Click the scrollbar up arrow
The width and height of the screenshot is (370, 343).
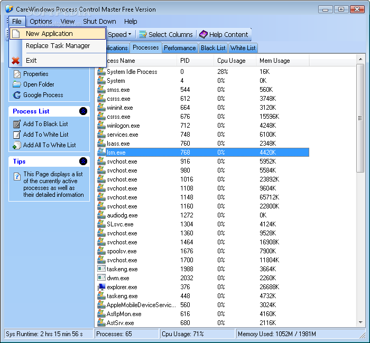pos(360,59)
